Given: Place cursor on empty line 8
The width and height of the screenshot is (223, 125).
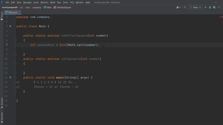Looking at the screenshot, I should [x=119, y=50].
